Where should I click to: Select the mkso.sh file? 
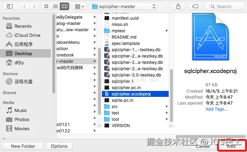[135, 24]
